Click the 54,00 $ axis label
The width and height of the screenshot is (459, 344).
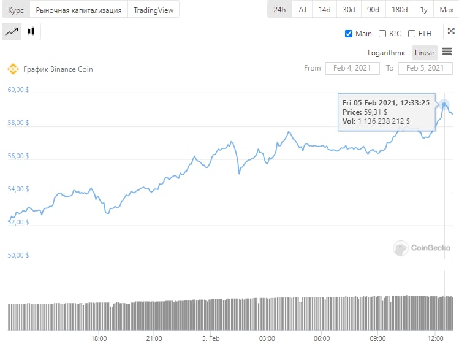tap(18, 189)
